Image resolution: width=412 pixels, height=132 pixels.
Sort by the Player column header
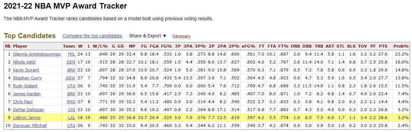click(20, 46)
